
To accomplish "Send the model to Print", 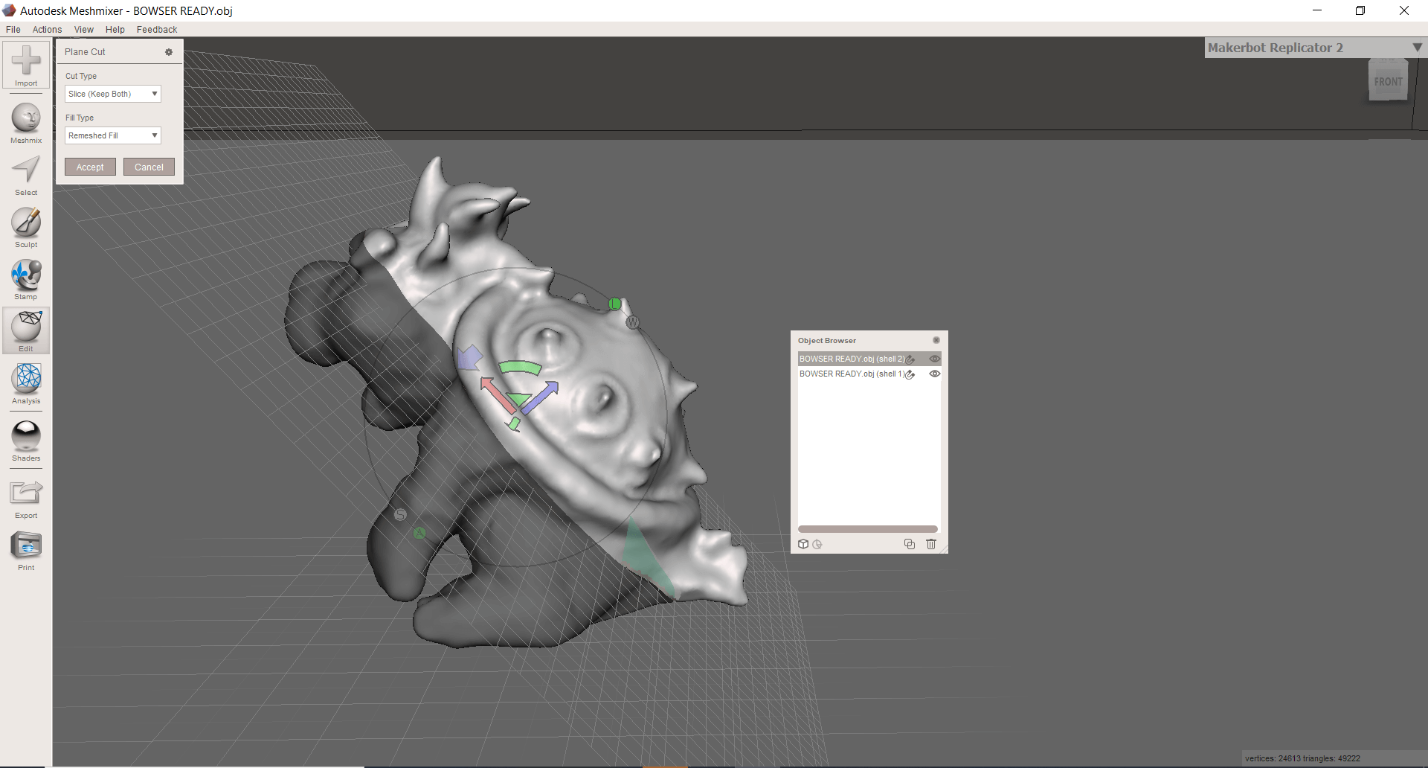I will (26, 551).
